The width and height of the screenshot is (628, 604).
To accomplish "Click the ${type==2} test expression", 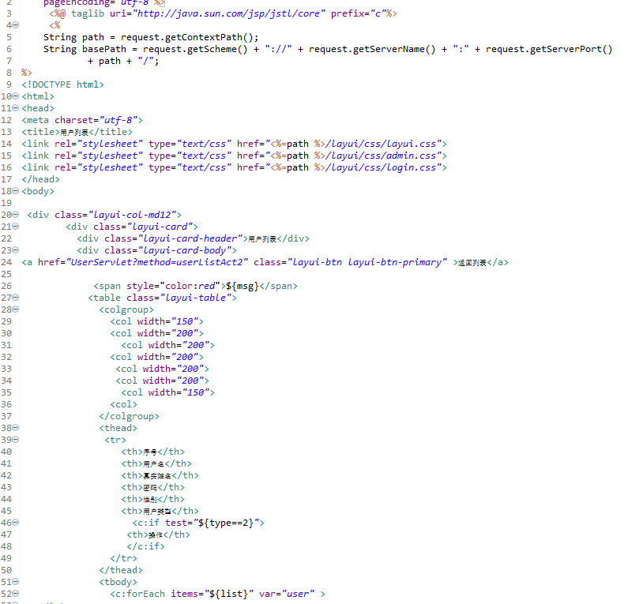I will point(226,523).
